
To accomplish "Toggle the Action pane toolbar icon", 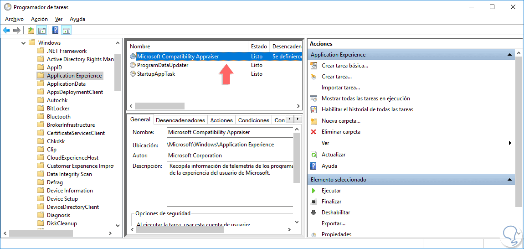I will pyautogui.click(x=67, y=31).
